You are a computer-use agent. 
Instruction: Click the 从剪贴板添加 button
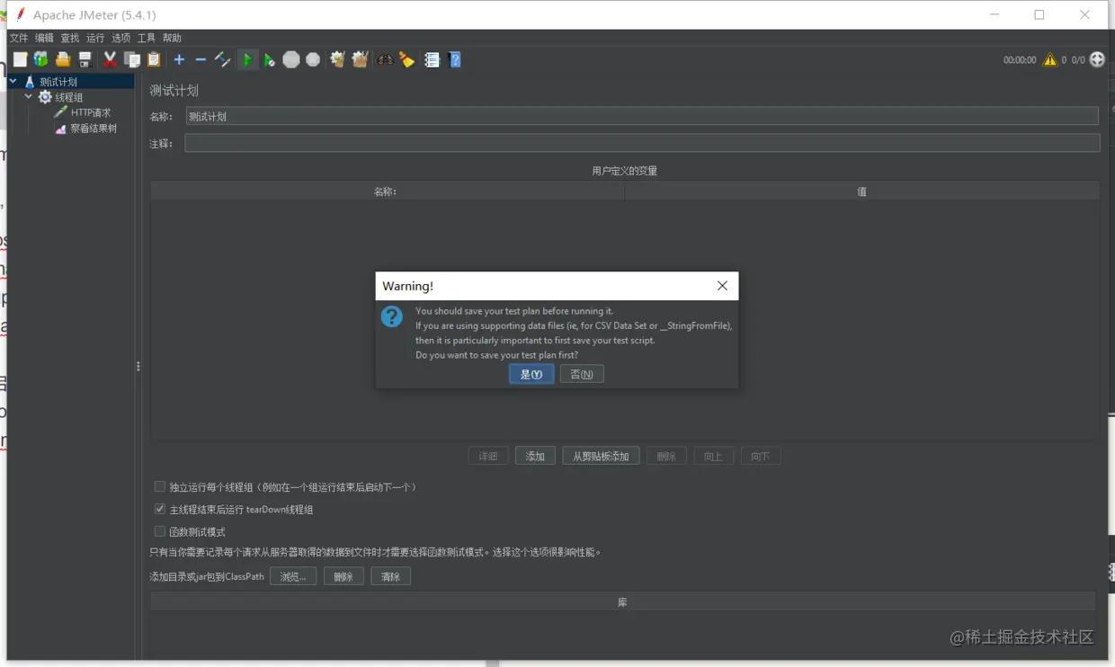pos(602,456)
